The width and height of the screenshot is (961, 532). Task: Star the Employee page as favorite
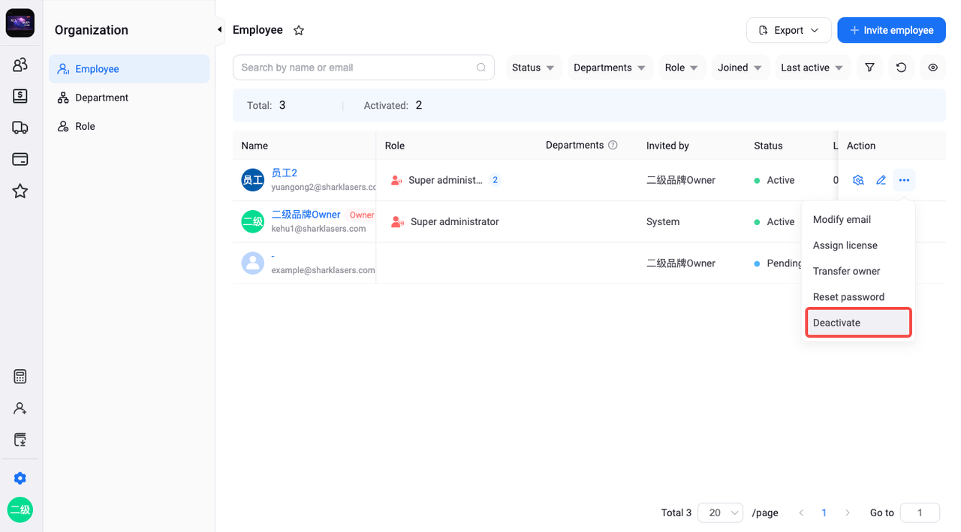pyautogui.click(x=299, y=31)
